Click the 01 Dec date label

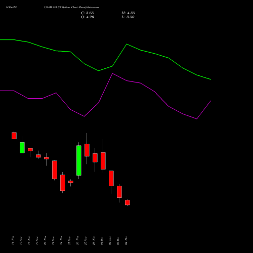pyautogui.click(x=102, y=240)
